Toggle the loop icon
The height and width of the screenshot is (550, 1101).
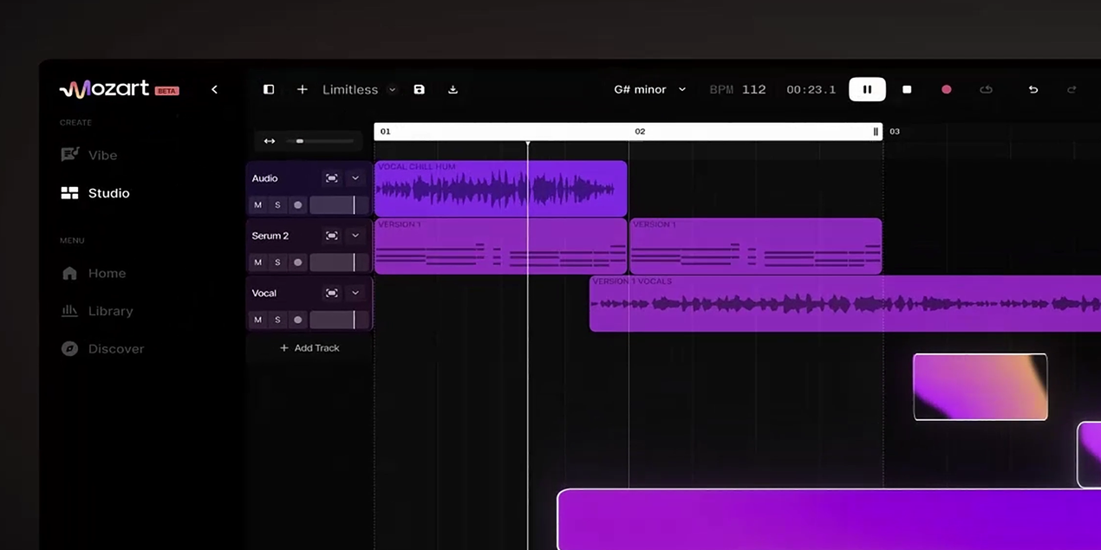point(986,89)
